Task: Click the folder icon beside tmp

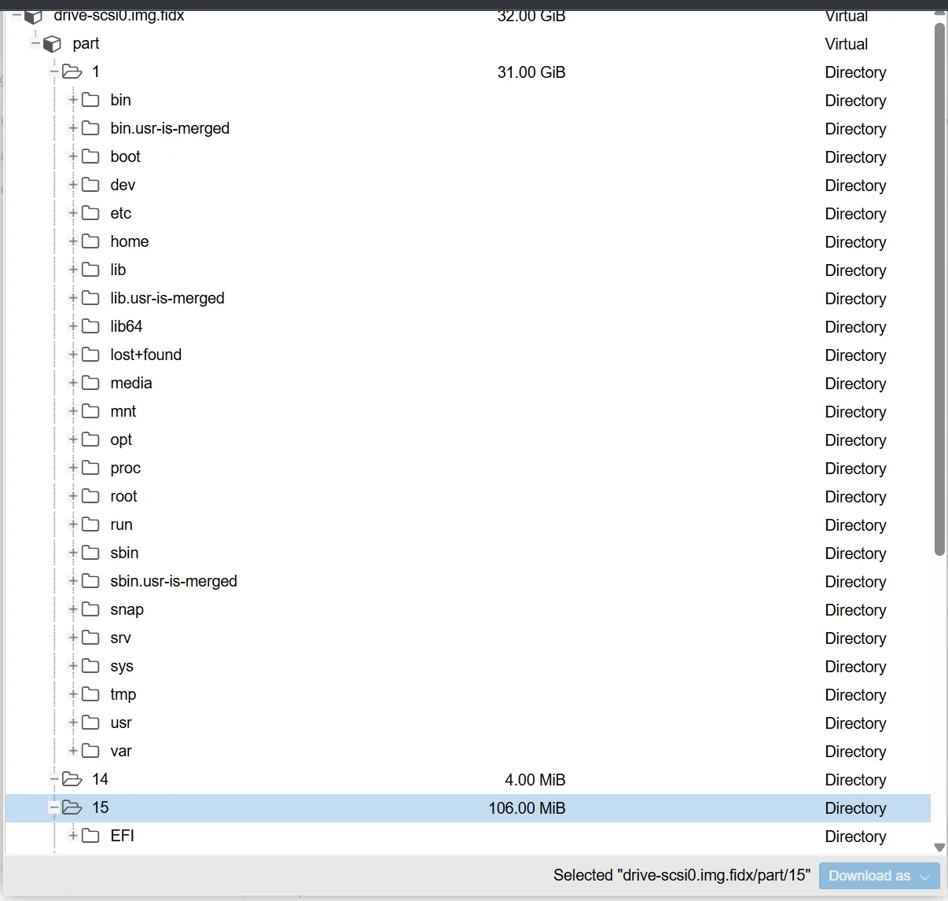Action: pyautogui.click(x=90, y=694)
